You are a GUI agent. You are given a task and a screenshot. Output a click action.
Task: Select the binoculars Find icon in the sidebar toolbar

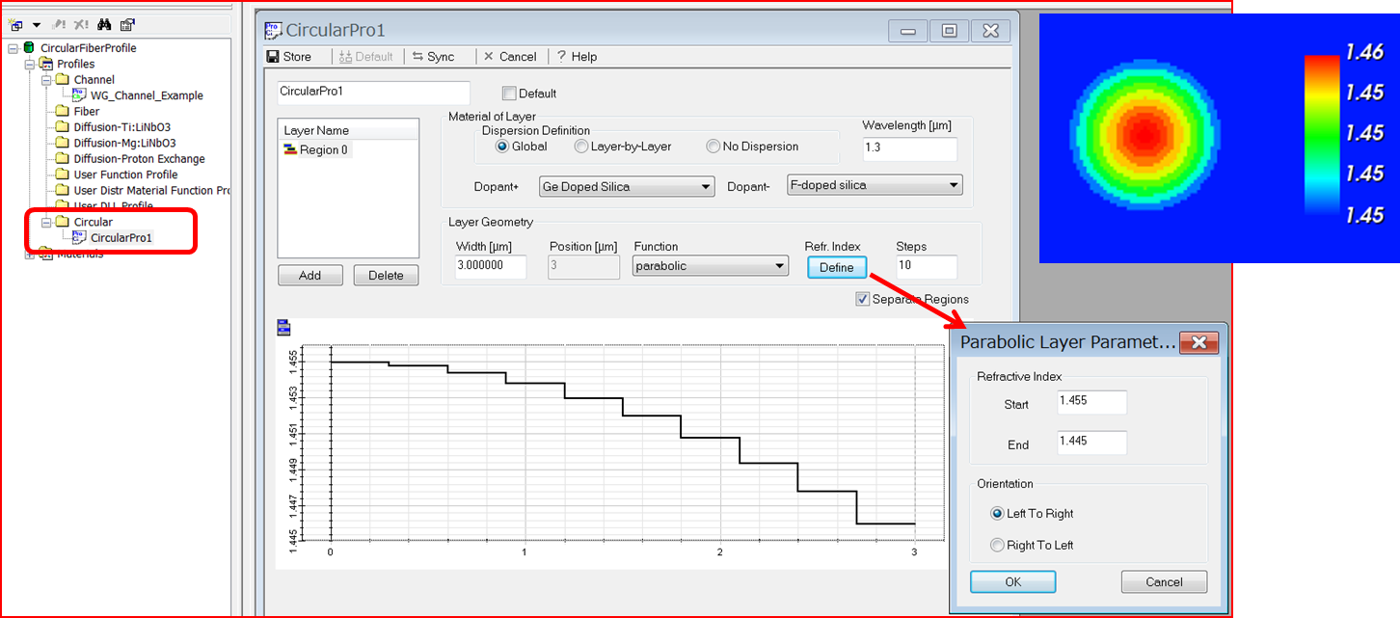coord(104,24)
